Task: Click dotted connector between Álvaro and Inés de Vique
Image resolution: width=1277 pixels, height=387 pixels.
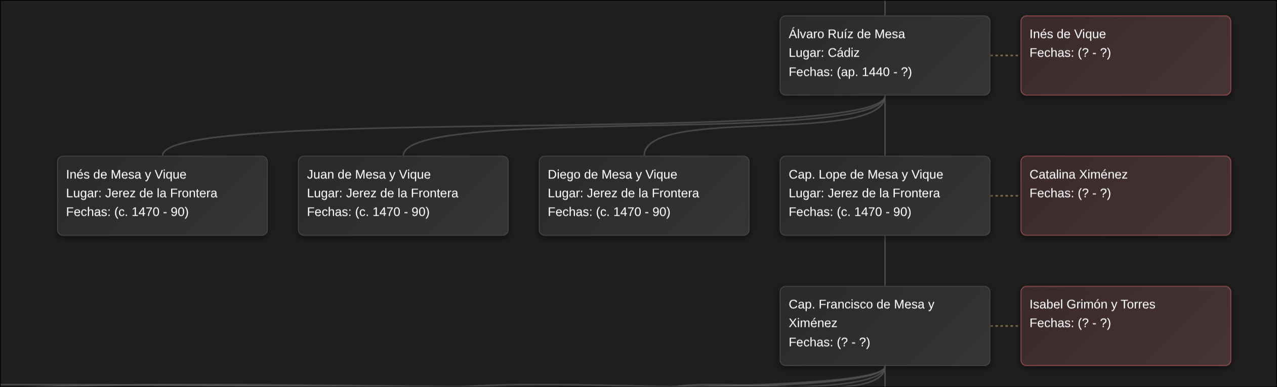Action: [1005, 56]
